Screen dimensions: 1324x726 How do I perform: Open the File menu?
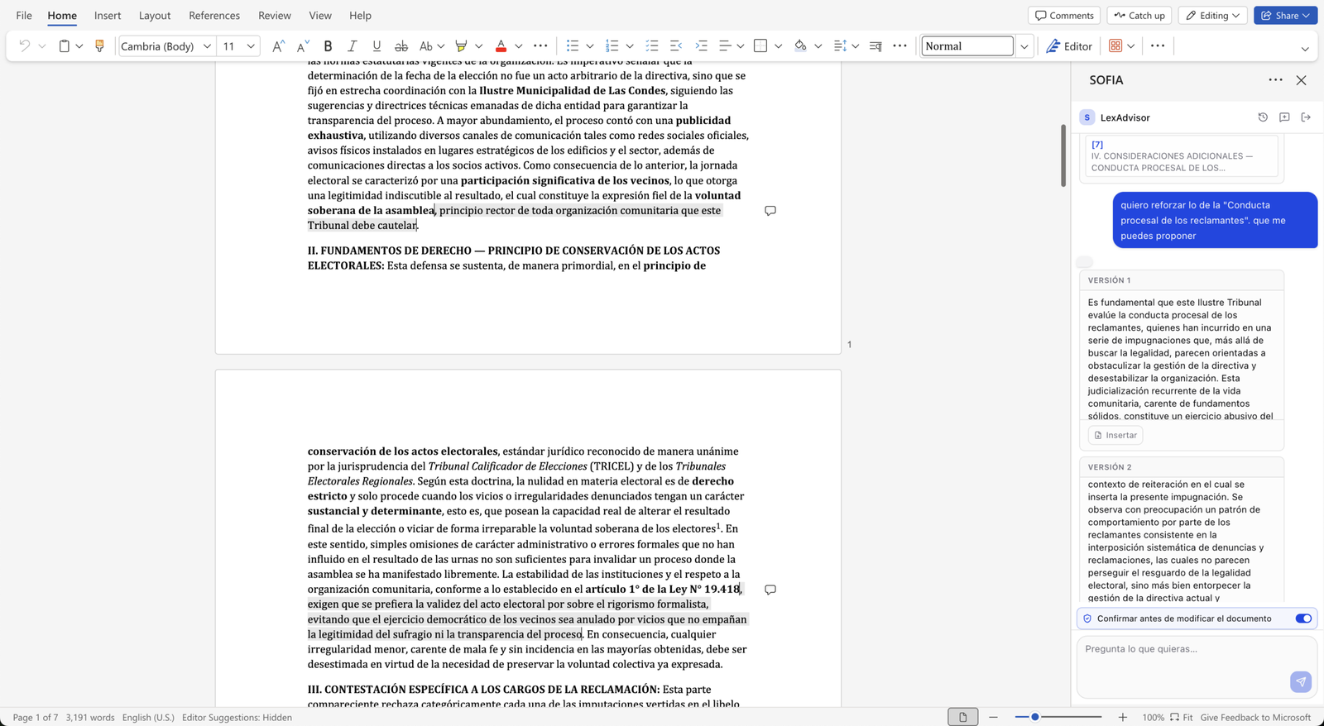24,16
